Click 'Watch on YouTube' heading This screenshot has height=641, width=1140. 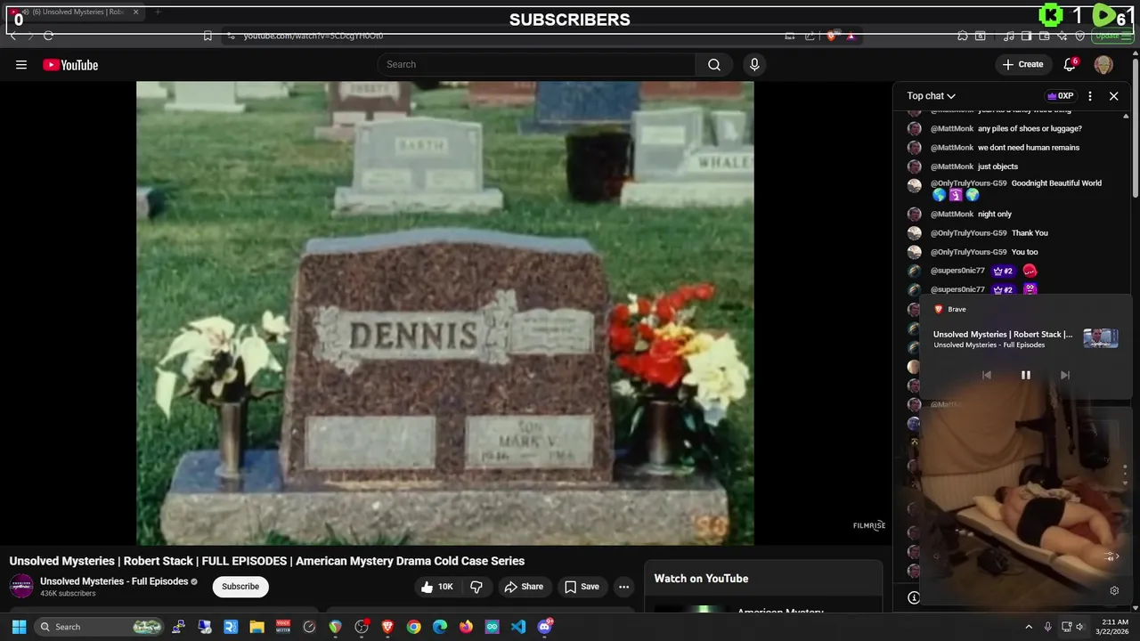[x=701, y=579]
